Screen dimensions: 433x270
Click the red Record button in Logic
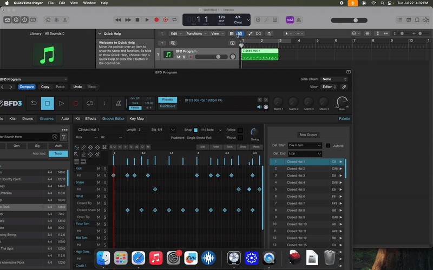pyautogui.click(x=156, y=20)
